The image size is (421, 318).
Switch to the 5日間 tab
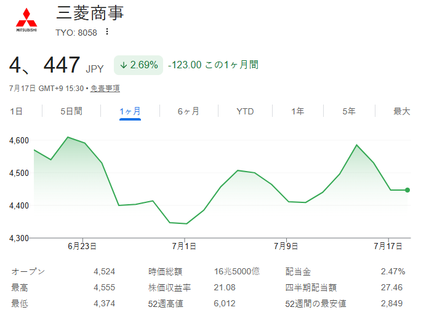pyautogui.click(x=71, y=111)
